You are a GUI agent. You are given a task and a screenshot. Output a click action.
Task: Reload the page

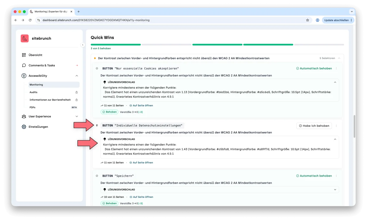point(30,20)
